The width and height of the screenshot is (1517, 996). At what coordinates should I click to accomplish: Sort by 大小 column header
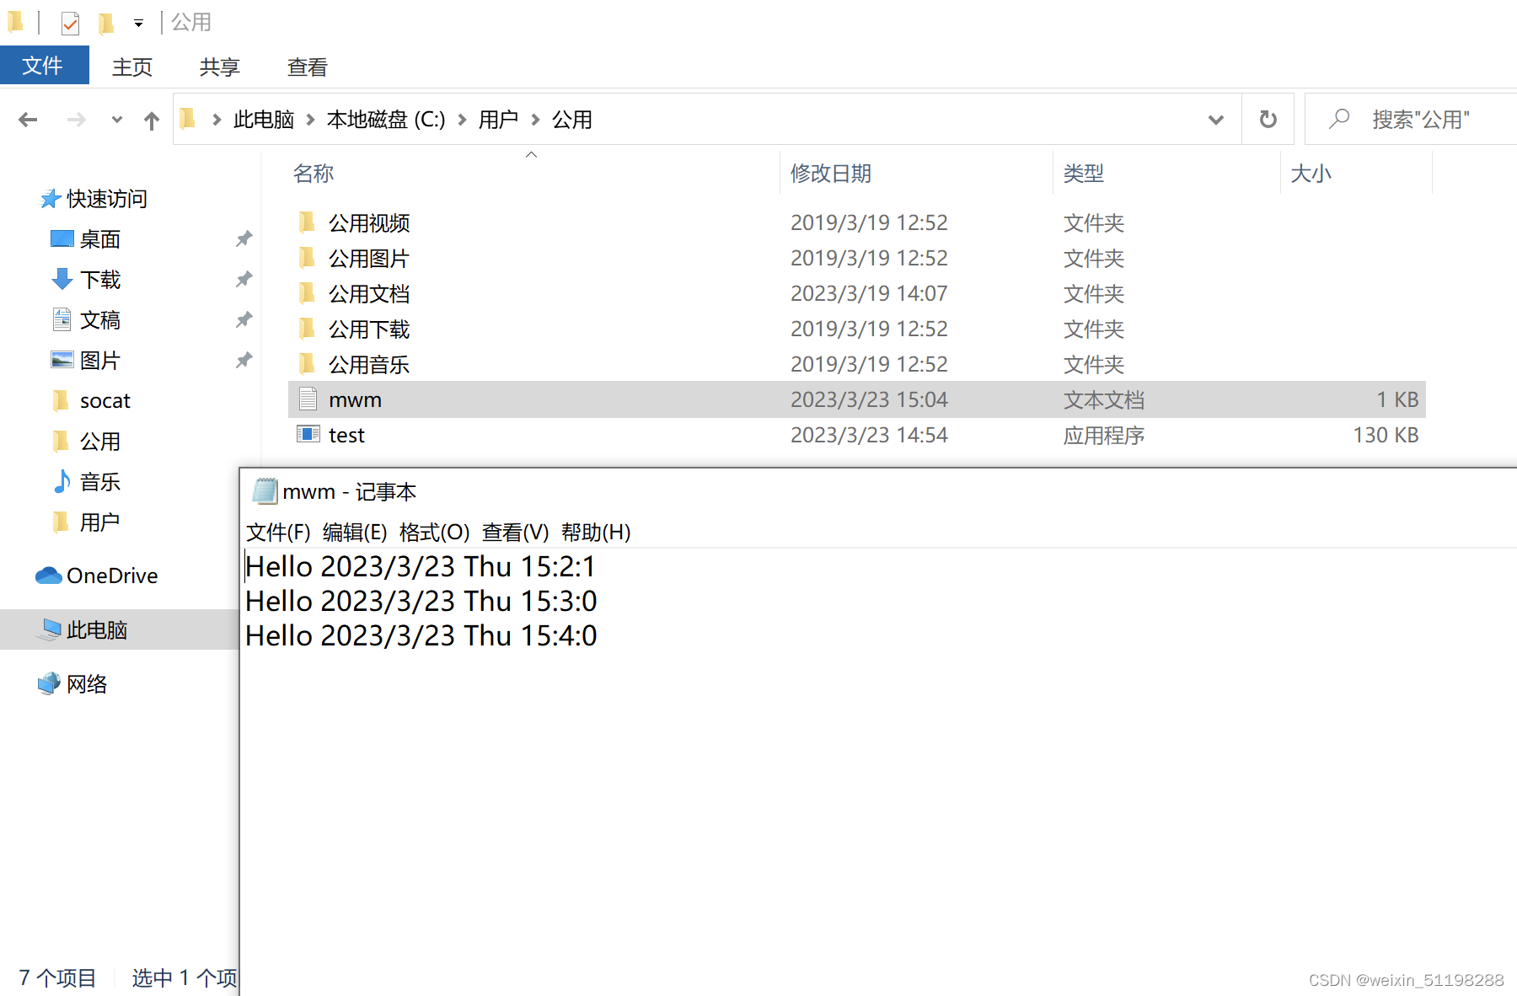pos(1311,174)
